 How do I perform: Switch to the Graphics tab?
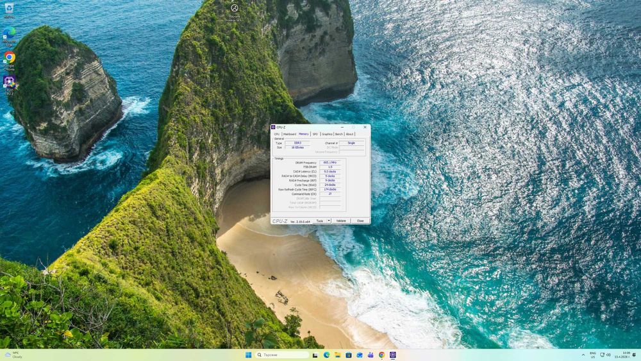point(327,134)
